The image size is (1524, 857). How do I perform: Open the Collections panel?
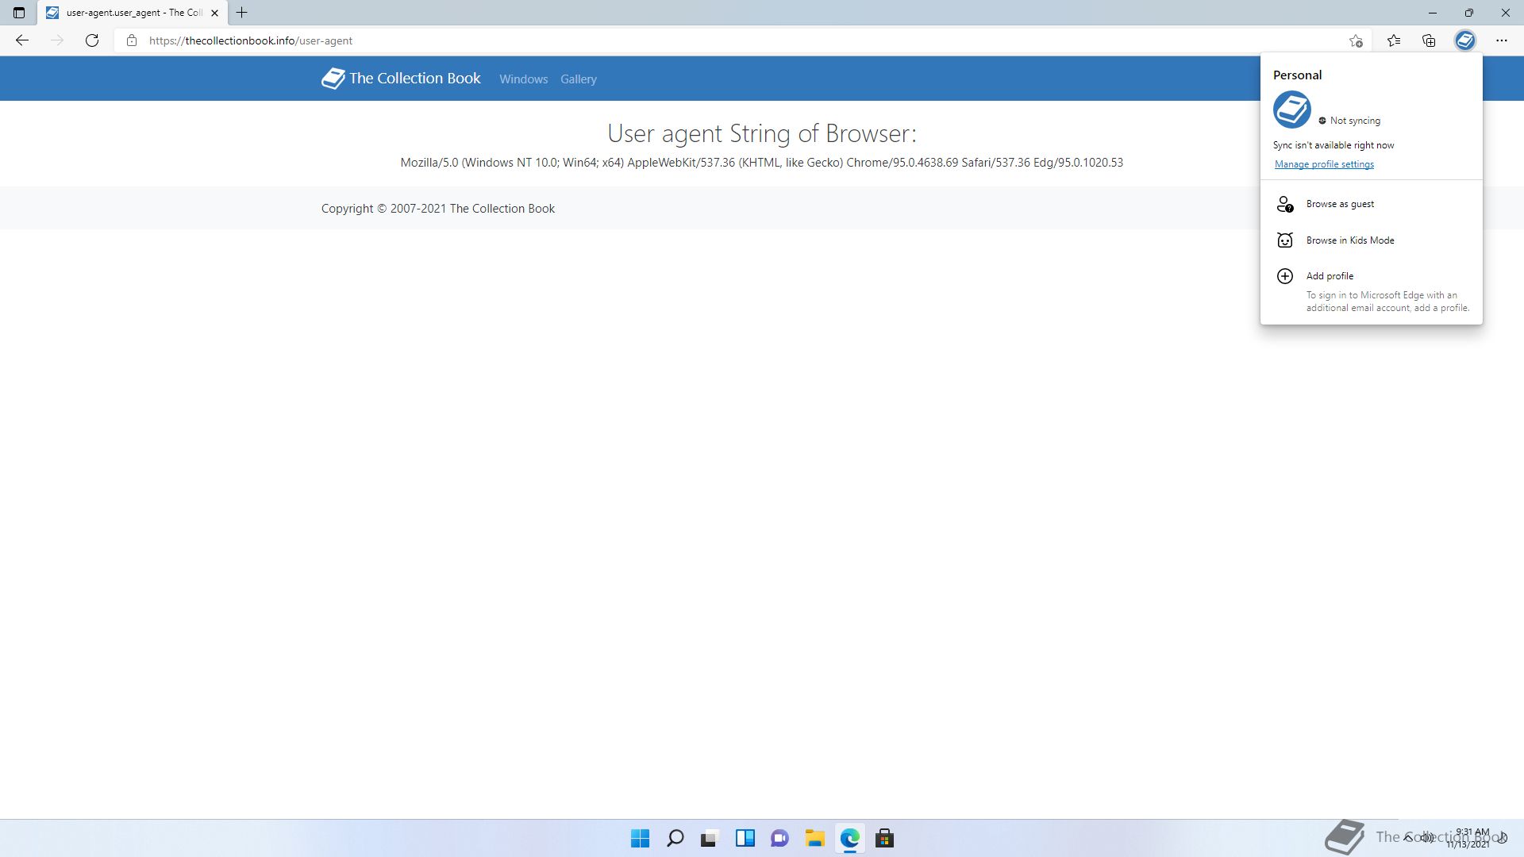tap(1429, 40)
